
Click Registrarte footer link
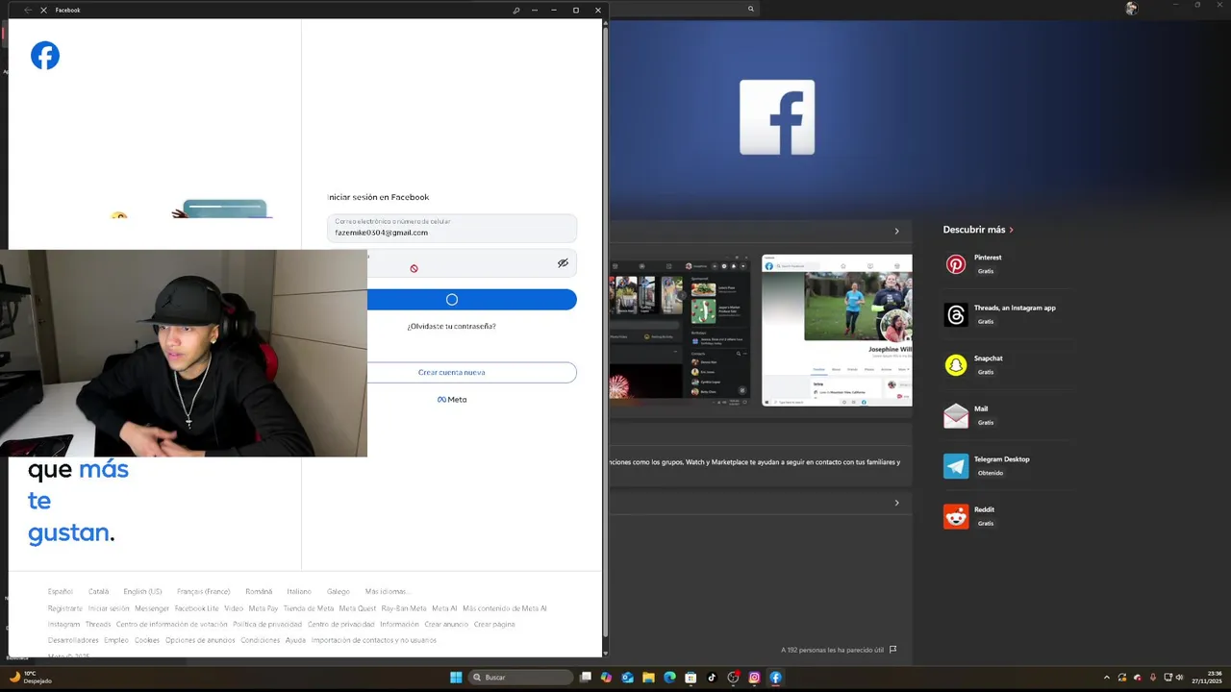point(65,608)
